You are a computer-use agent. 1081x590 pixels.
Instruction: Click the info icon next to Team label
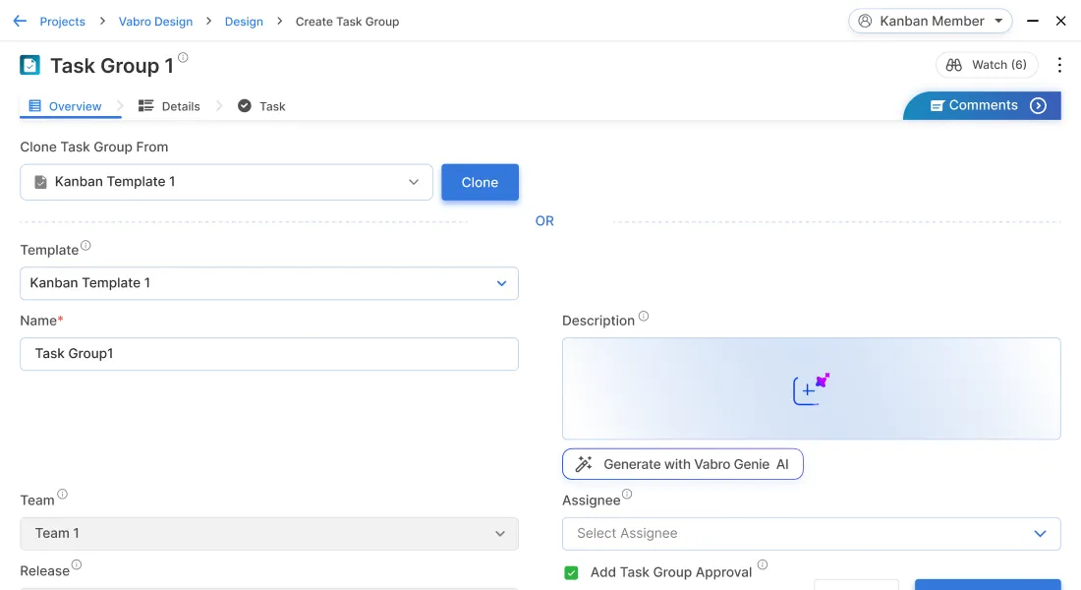pos(62,495)
